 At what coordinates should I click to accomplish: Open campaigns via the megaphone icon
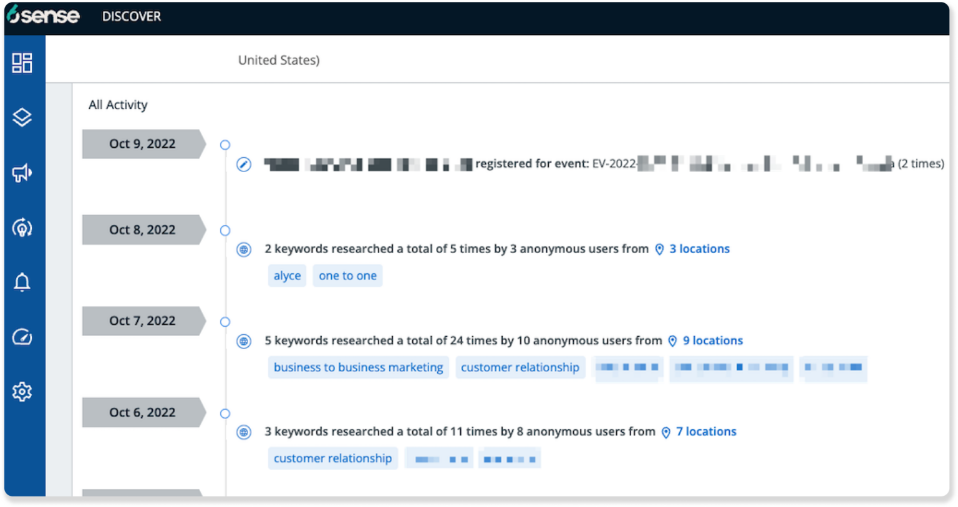22,173
